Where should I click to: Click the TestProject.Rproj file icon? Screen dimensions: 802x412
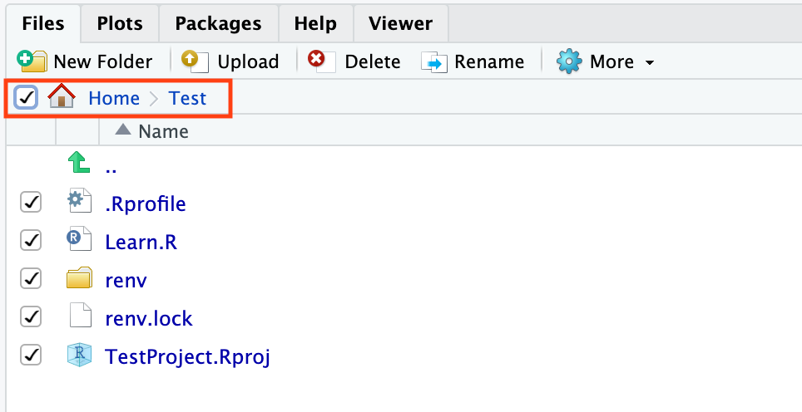(x=78, y=356)
